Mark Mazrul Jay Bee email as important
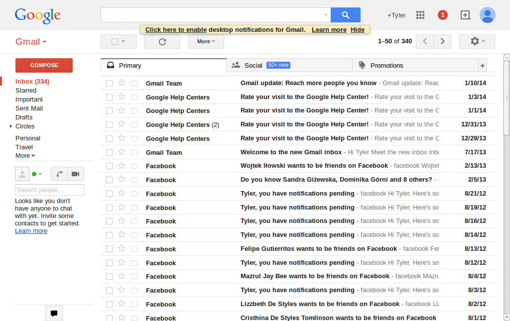Viewport: 510px width, 321px height. [134, 277]
